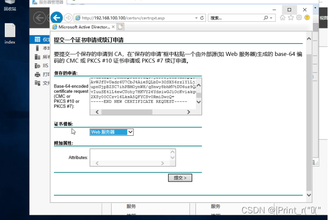Maximize the browser window

pos(289,9)
